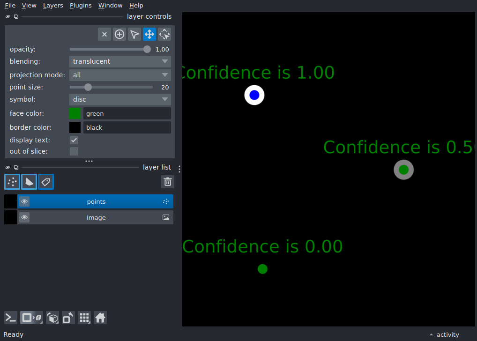Open the Layers menu
Screen dimensions: 477x341
(x=53, y=6)
